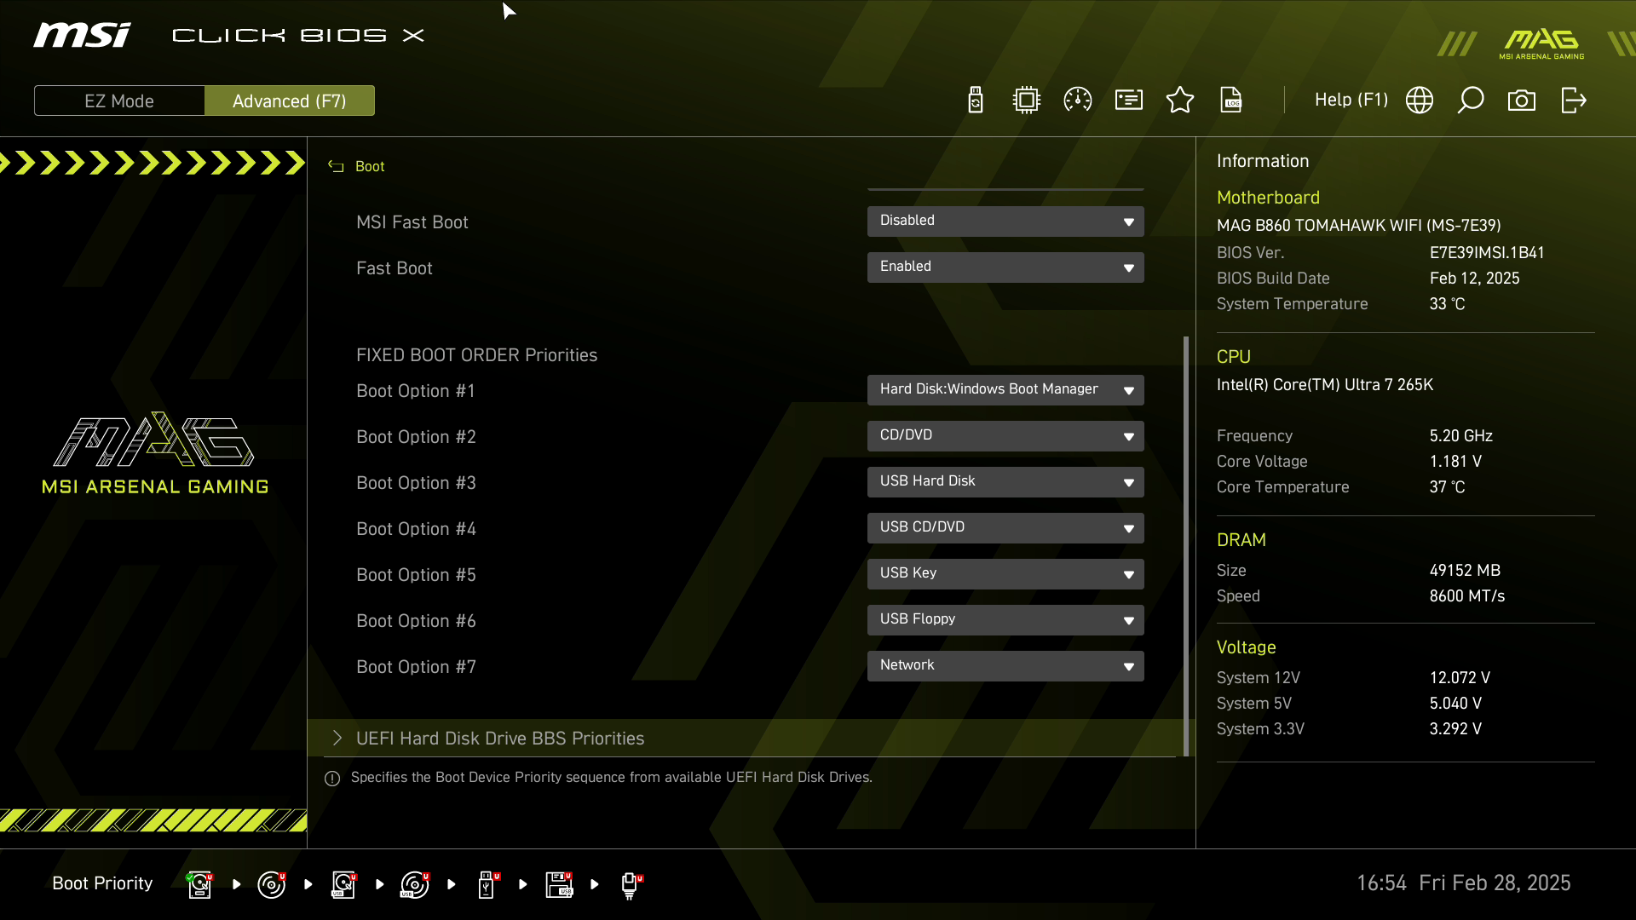This screenshot has height=920, width=1636.
Task: Click the settings list vertical scrollbar
Action: pyautogui.click(x=1185, y=545)
